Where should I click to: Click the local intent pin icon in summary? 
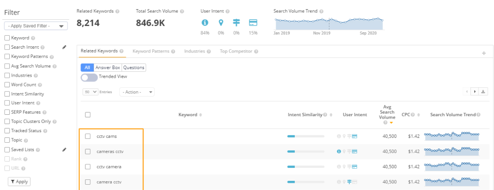221,23
